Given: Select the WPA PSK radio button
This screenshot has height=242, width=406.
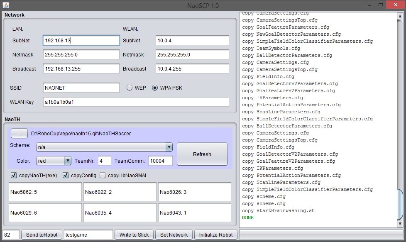Looking at the screenshot, I should click(155, 88).
